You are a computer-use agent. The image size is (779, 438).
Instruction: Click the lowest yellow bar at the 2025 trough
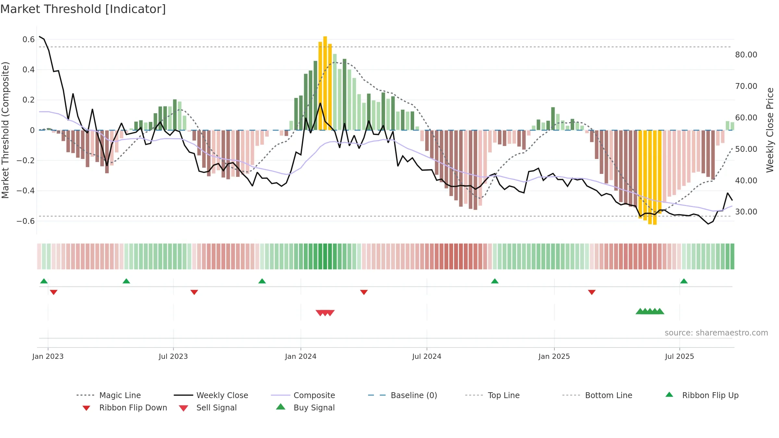(655, 177)
